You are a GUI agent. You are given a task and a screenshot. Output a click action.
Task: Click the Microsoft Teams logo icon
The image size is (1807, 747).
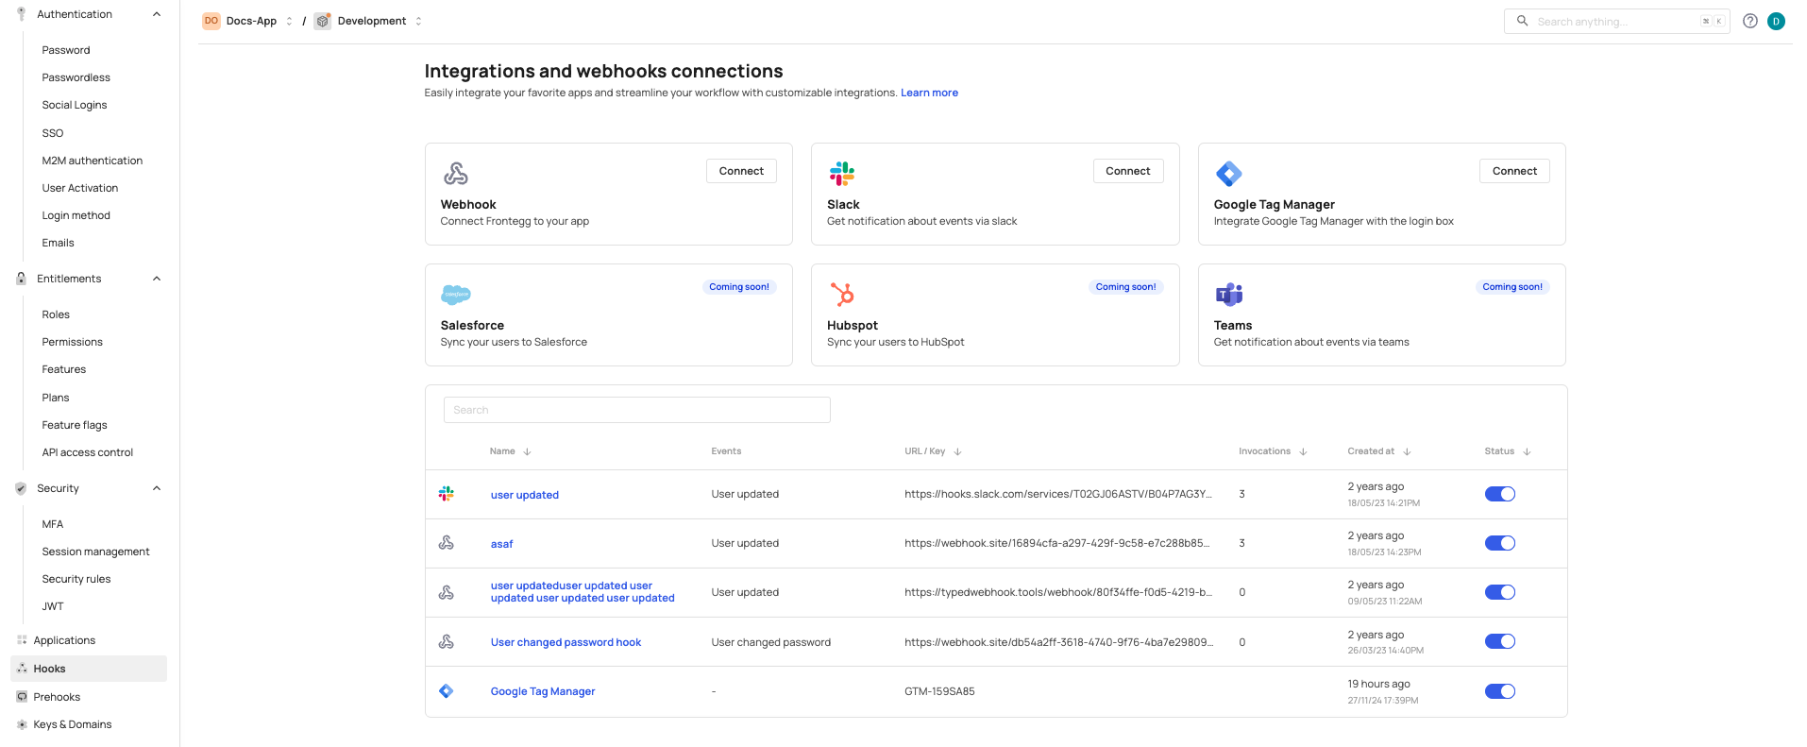[x=1228, y=295]
